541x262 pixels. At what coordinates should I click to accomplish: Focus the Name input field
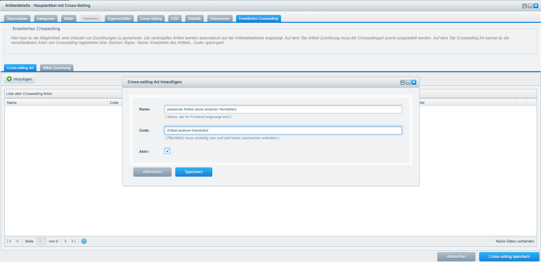283,109
